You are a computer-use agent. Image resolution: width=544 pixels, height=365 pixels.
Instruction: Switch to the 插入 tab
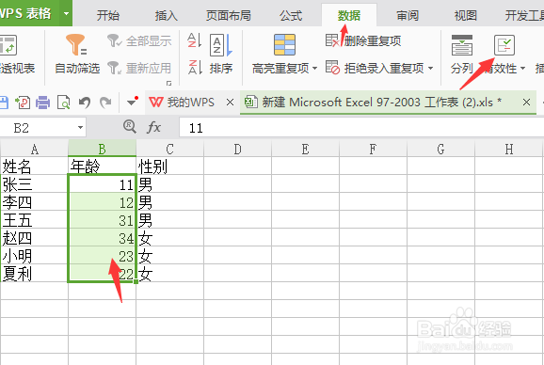click(167, 16)
